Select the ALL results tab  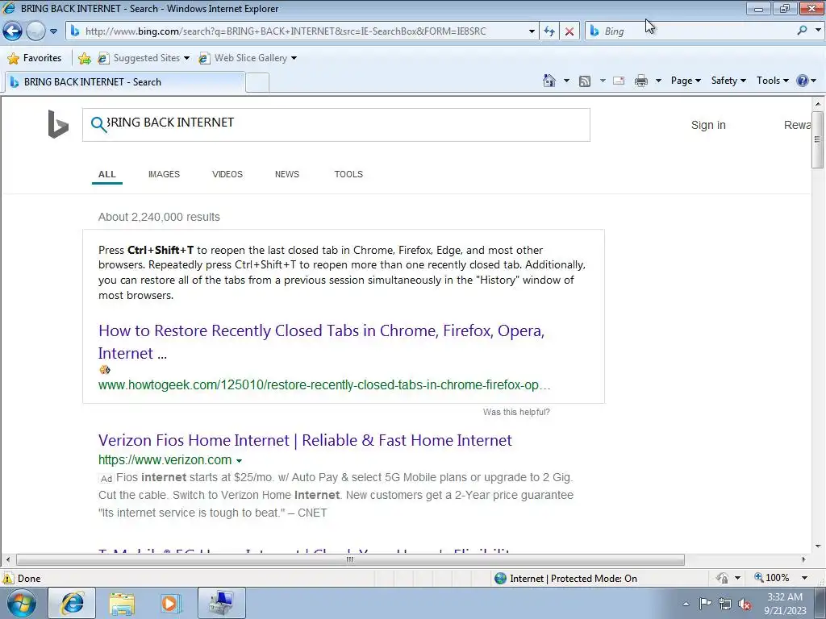point(107,174)
